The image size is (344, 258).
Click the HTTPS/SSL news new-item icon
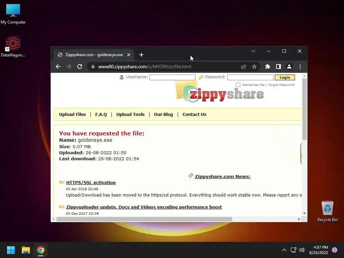pos(62,182)
